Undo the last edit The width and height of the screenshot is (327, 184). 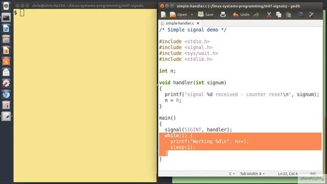[x=241, y=15]
